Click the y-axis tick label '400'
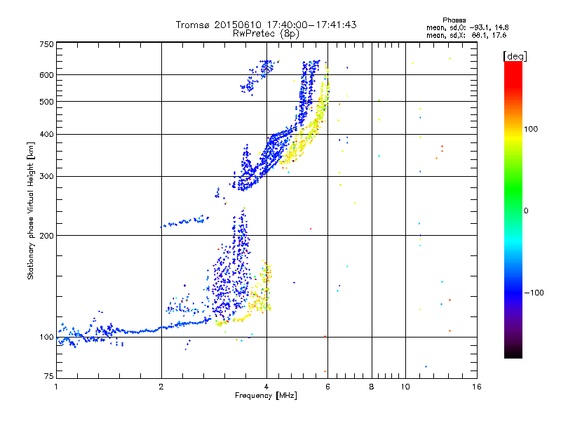This screenshot has width=561, height=421. point(47,135)
